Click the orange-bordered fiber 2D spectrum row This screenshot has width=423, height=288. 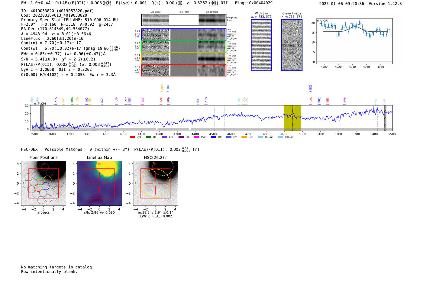point(183,58)
